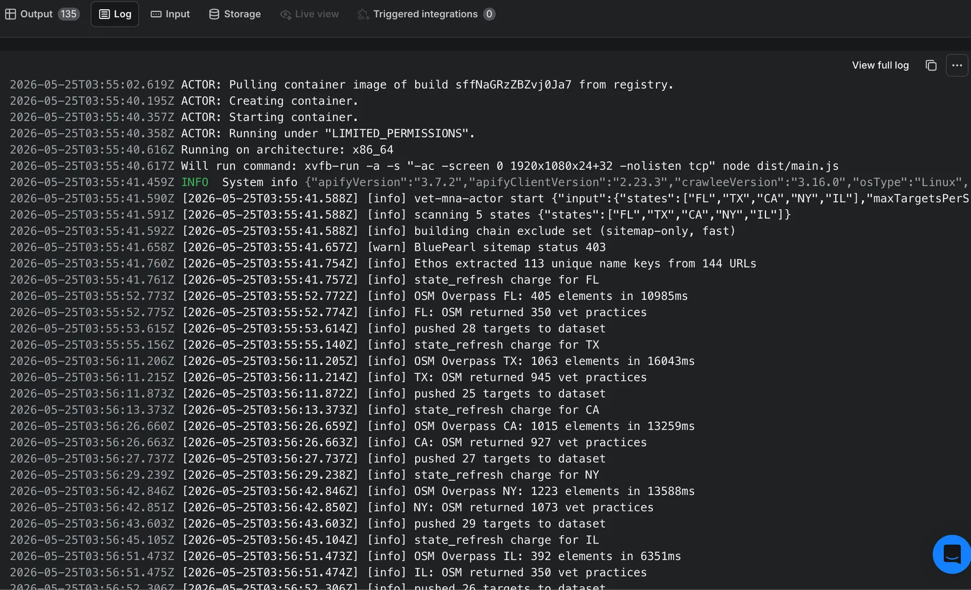971x590 pixels.
Task: Open Triggered integrations tab
Action: click(426, 14)
